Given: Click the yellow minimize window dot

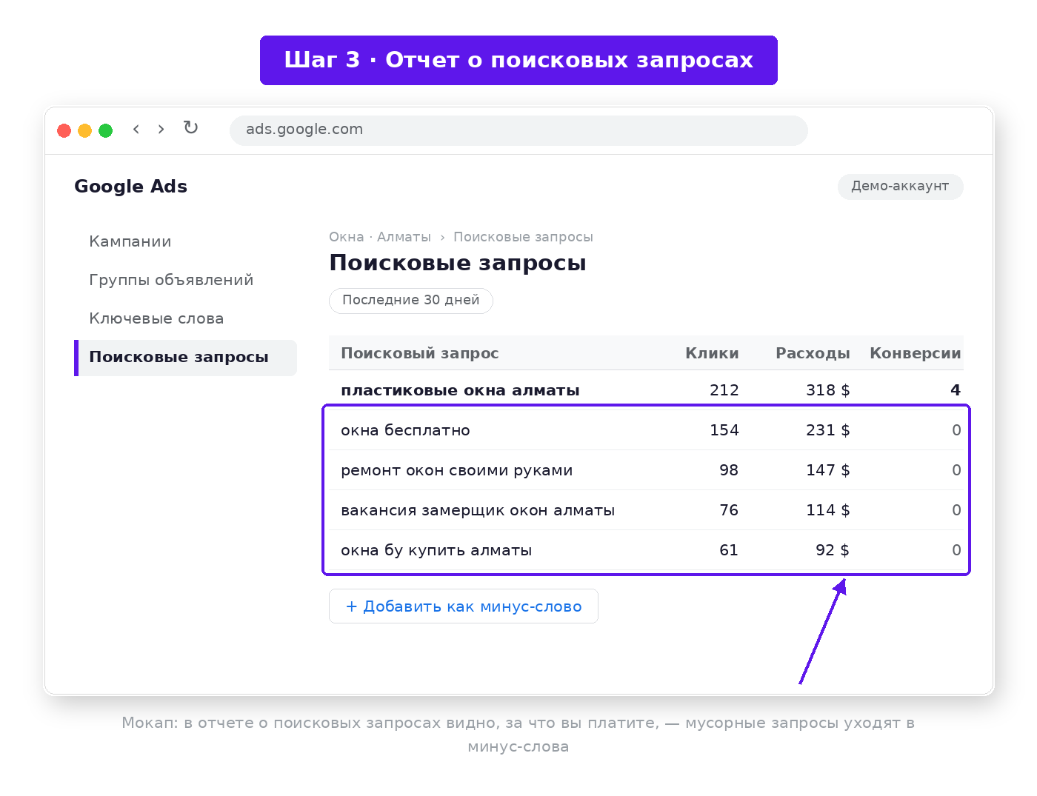Looking at the screenshot, I should [x=85, y=130].
